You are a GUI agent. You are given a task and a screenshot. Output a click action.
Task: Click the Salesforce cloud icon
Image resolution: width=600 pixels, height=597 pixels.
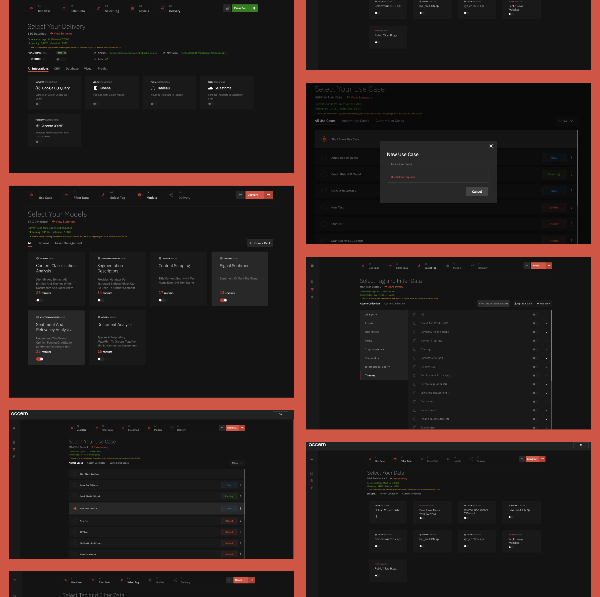210,88
